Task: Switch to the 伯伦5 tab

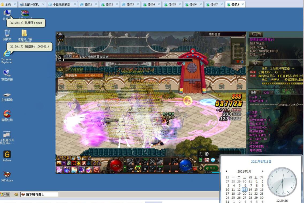Action: click(172, 4)
